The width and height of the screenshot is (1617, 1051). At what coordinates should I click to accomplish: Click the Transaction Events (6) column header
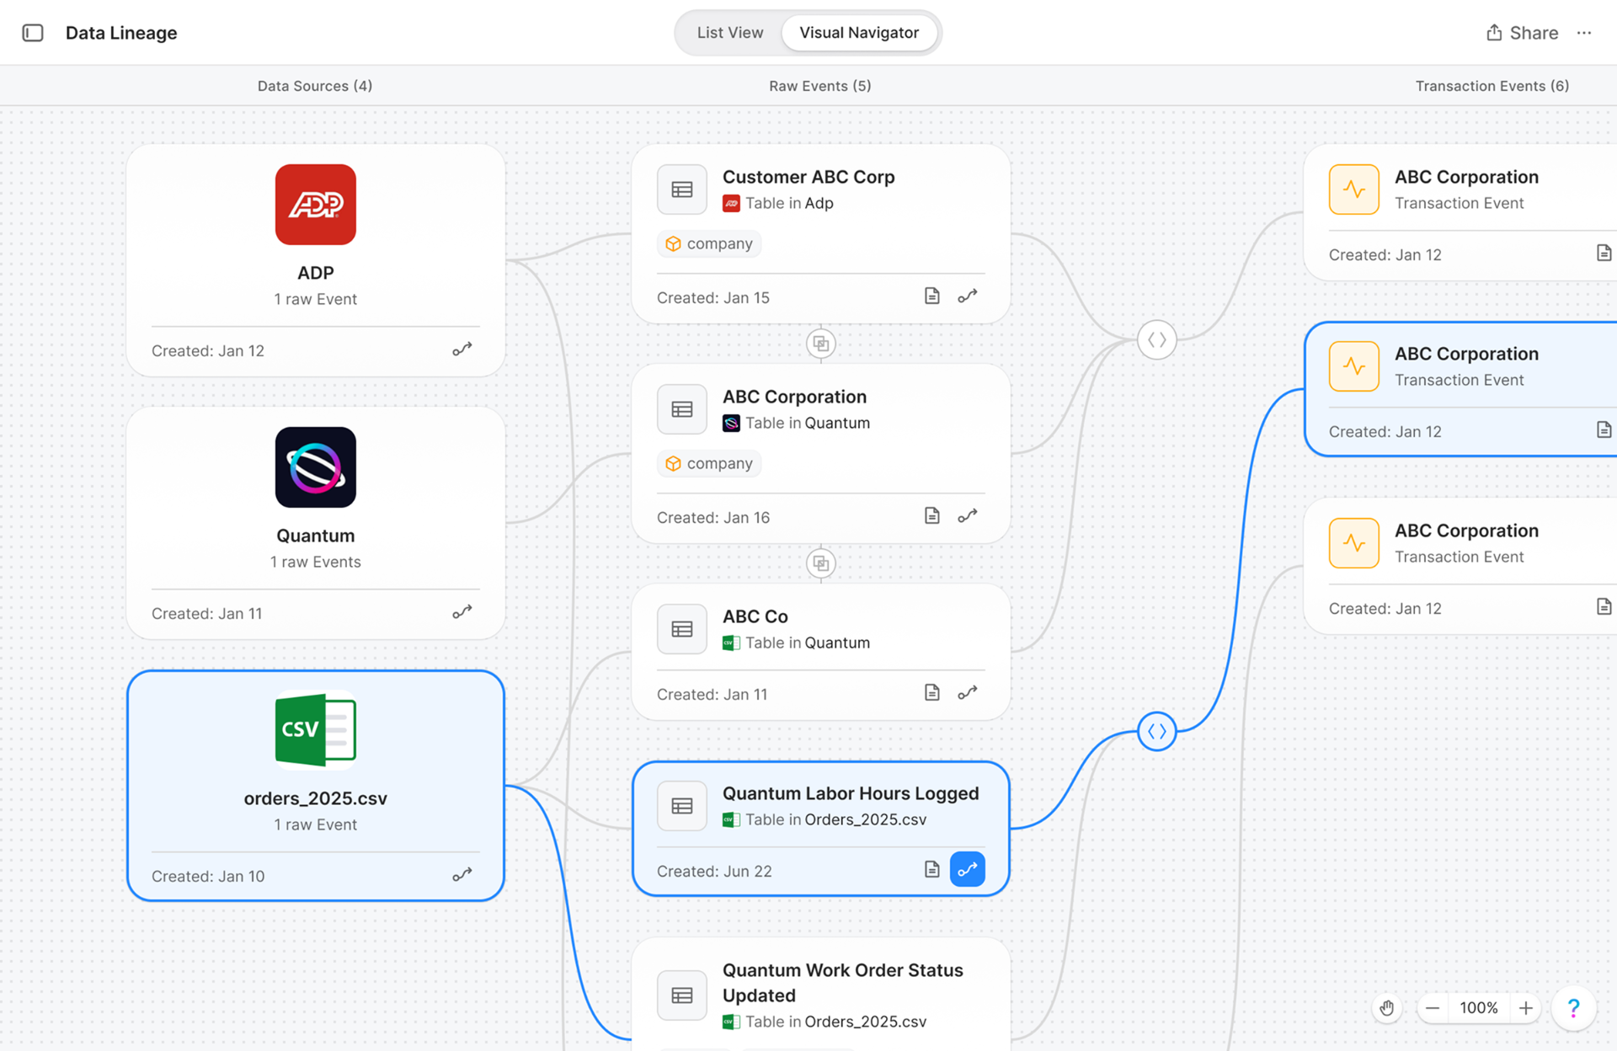coord(1492,86)
